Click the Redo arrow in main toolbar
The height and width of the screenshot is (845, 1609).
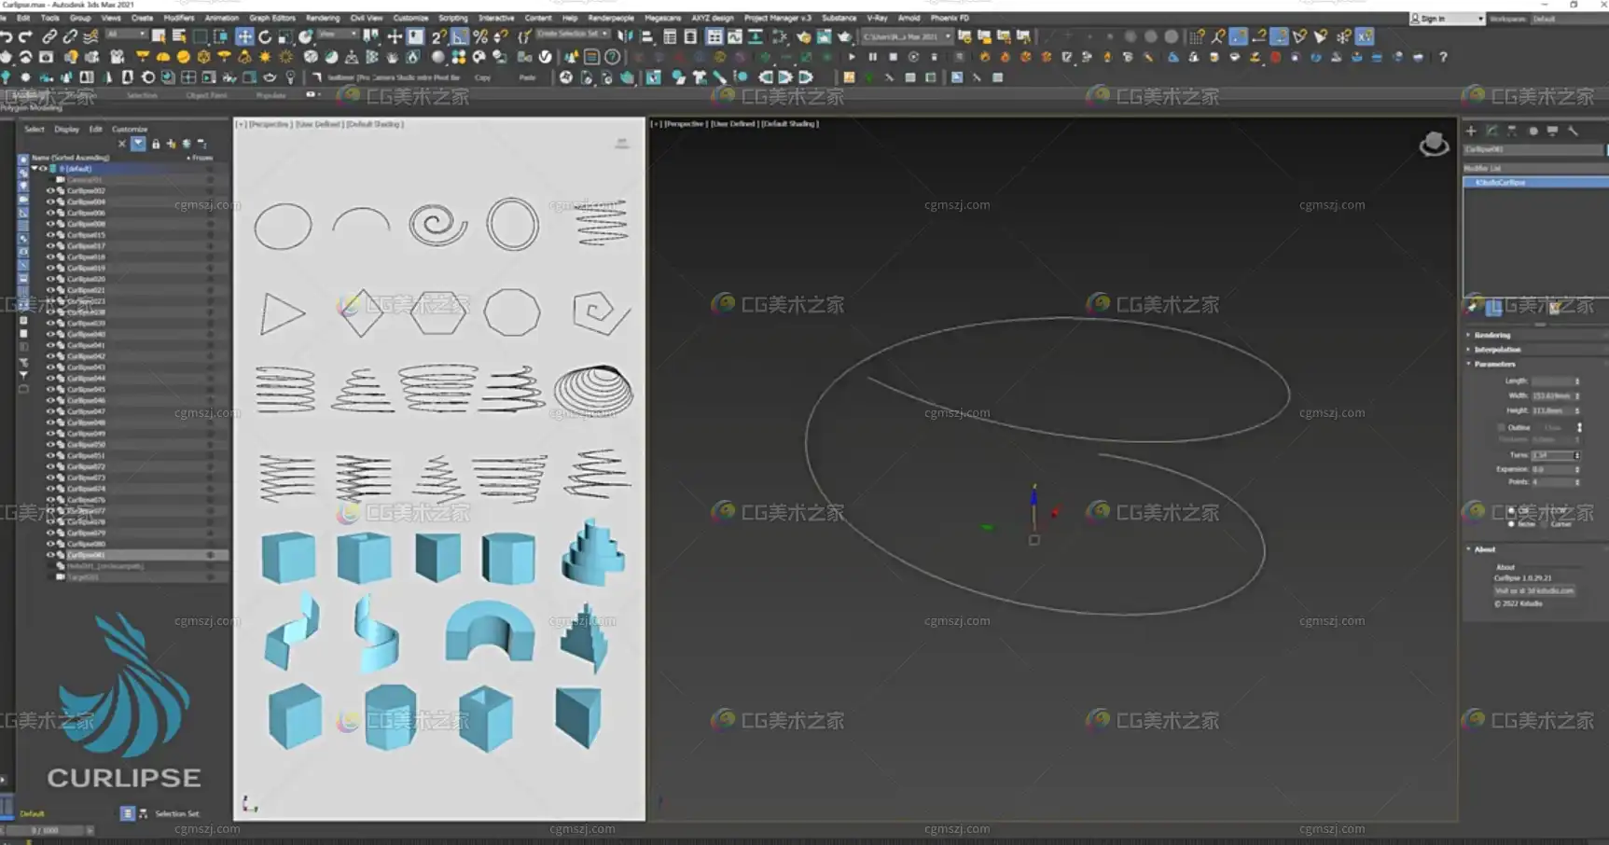pyautogui.click(x=26, y=36)
